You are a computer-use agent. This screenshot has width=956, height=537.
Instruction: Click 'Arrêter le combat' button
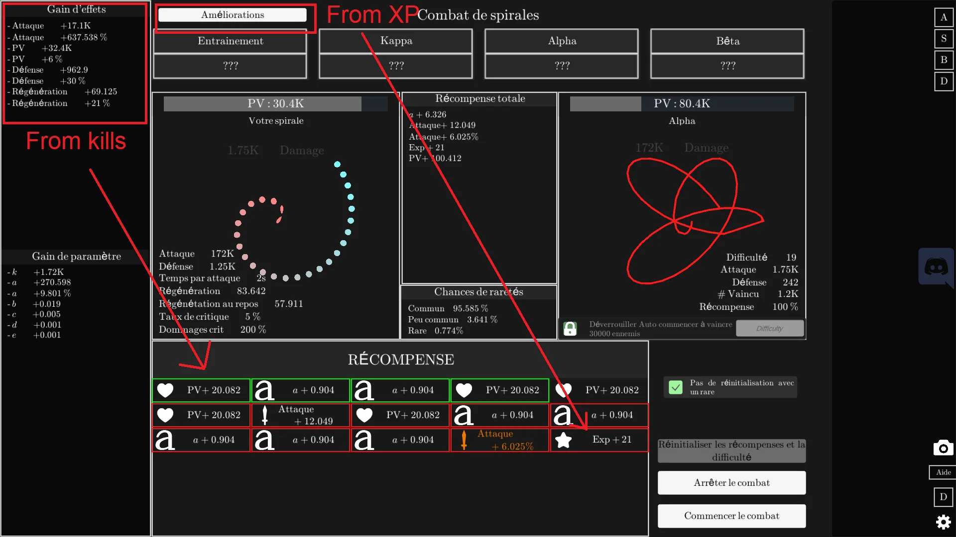(731, 483)
